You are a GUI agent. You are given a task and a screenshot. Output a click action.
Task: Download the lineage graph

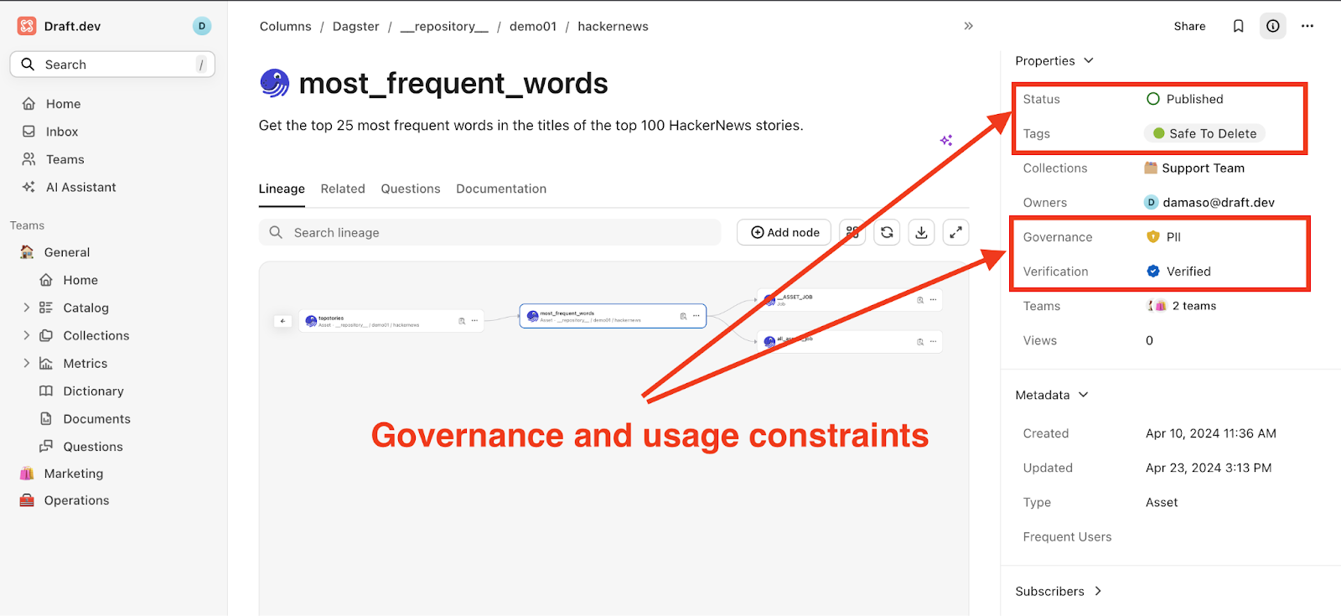point(921,232)
